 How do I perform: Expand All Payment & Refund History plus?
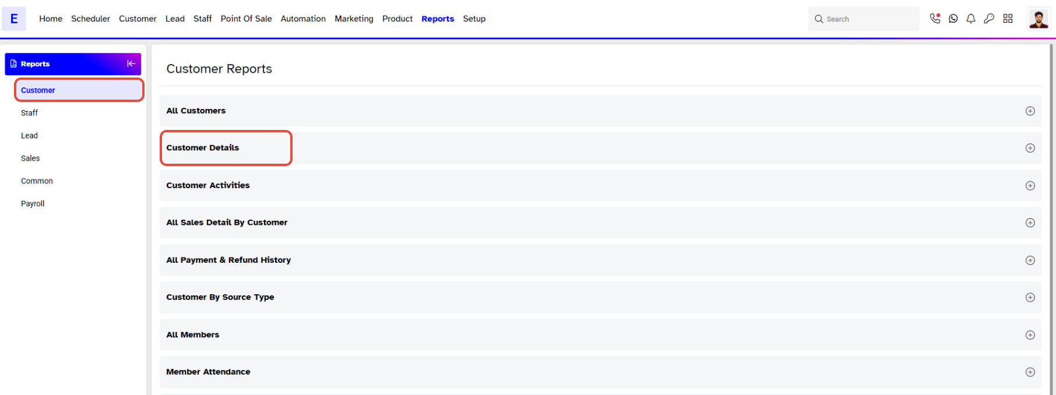click(x=1030, y=260)
